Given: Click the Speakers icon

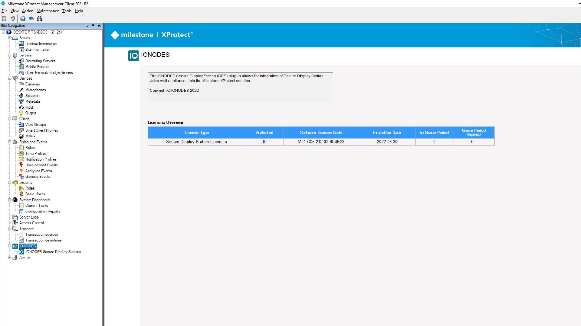Looking at the screenshot, I should pyautogui.click(x=21, y=96).
